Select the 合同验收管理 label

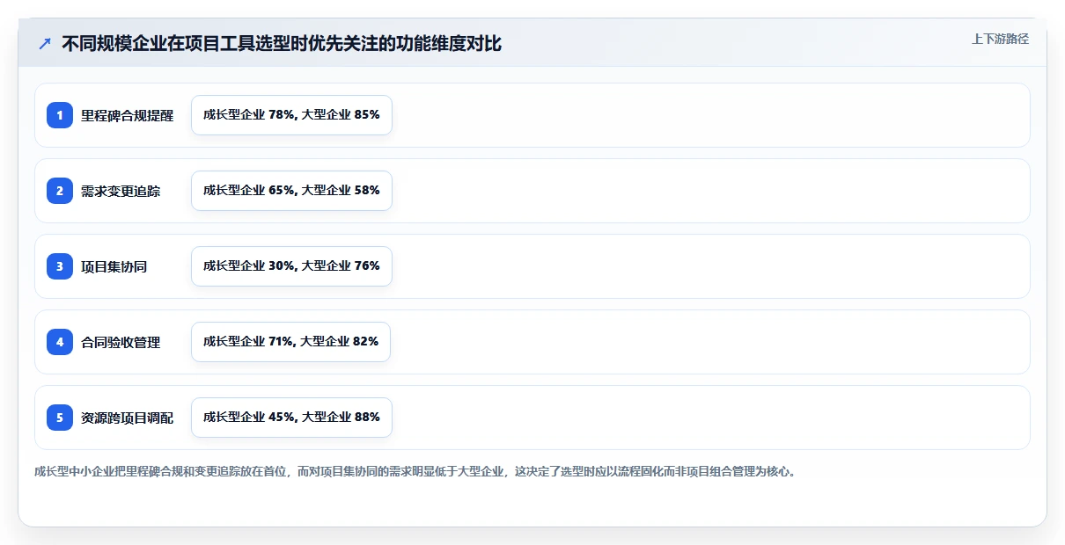click(x=121, y=342)
